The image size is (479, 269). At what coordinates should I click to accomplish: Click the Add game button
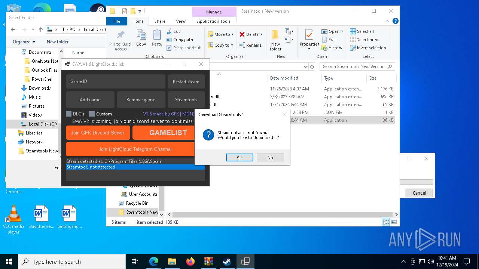coord(90,99)
